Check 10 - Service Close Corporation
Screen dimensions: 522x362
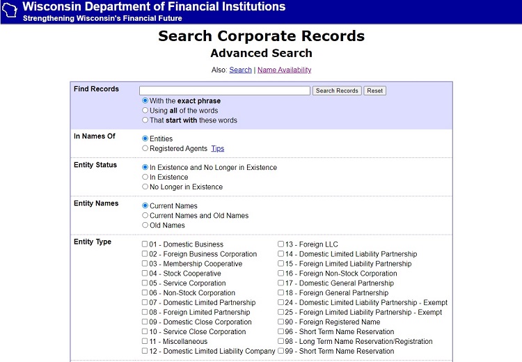[145, 331]
